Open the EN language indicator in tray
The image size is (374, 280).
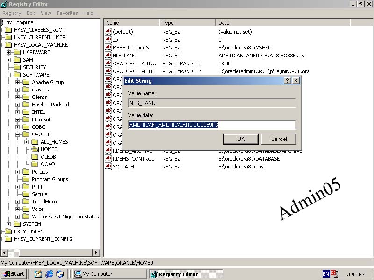coord(326,274)
